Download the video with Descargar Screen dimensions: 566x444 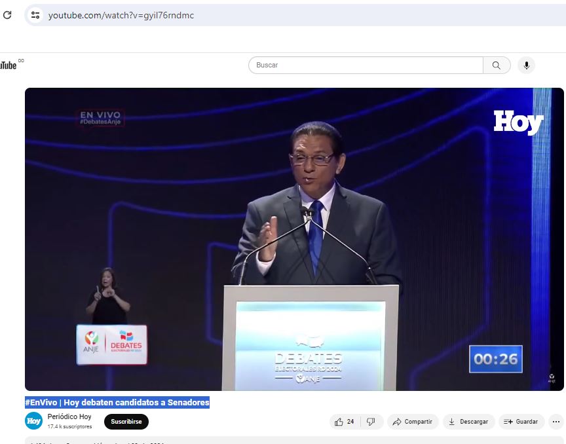coord(468,422)
